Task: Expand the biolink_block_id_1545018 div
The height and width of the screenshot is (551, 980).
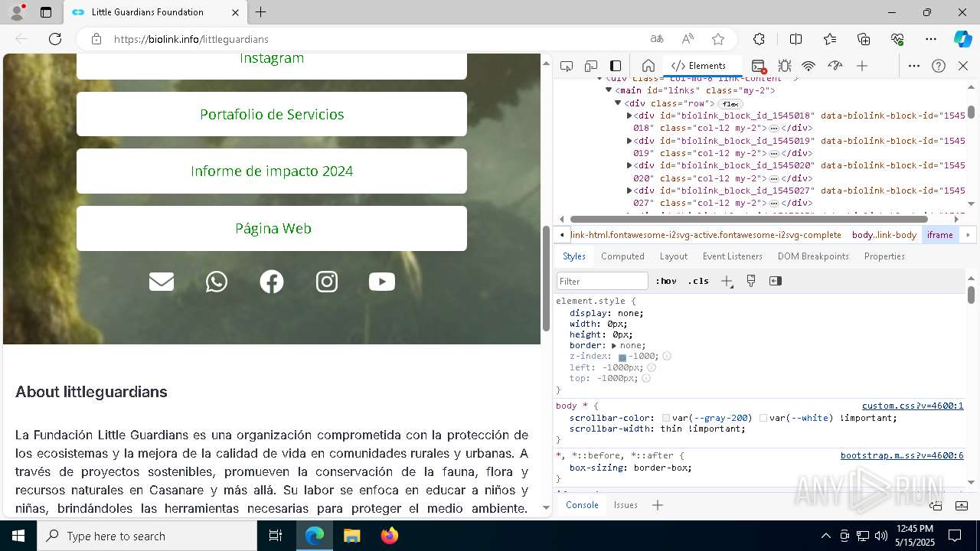Action: [629, 116]
